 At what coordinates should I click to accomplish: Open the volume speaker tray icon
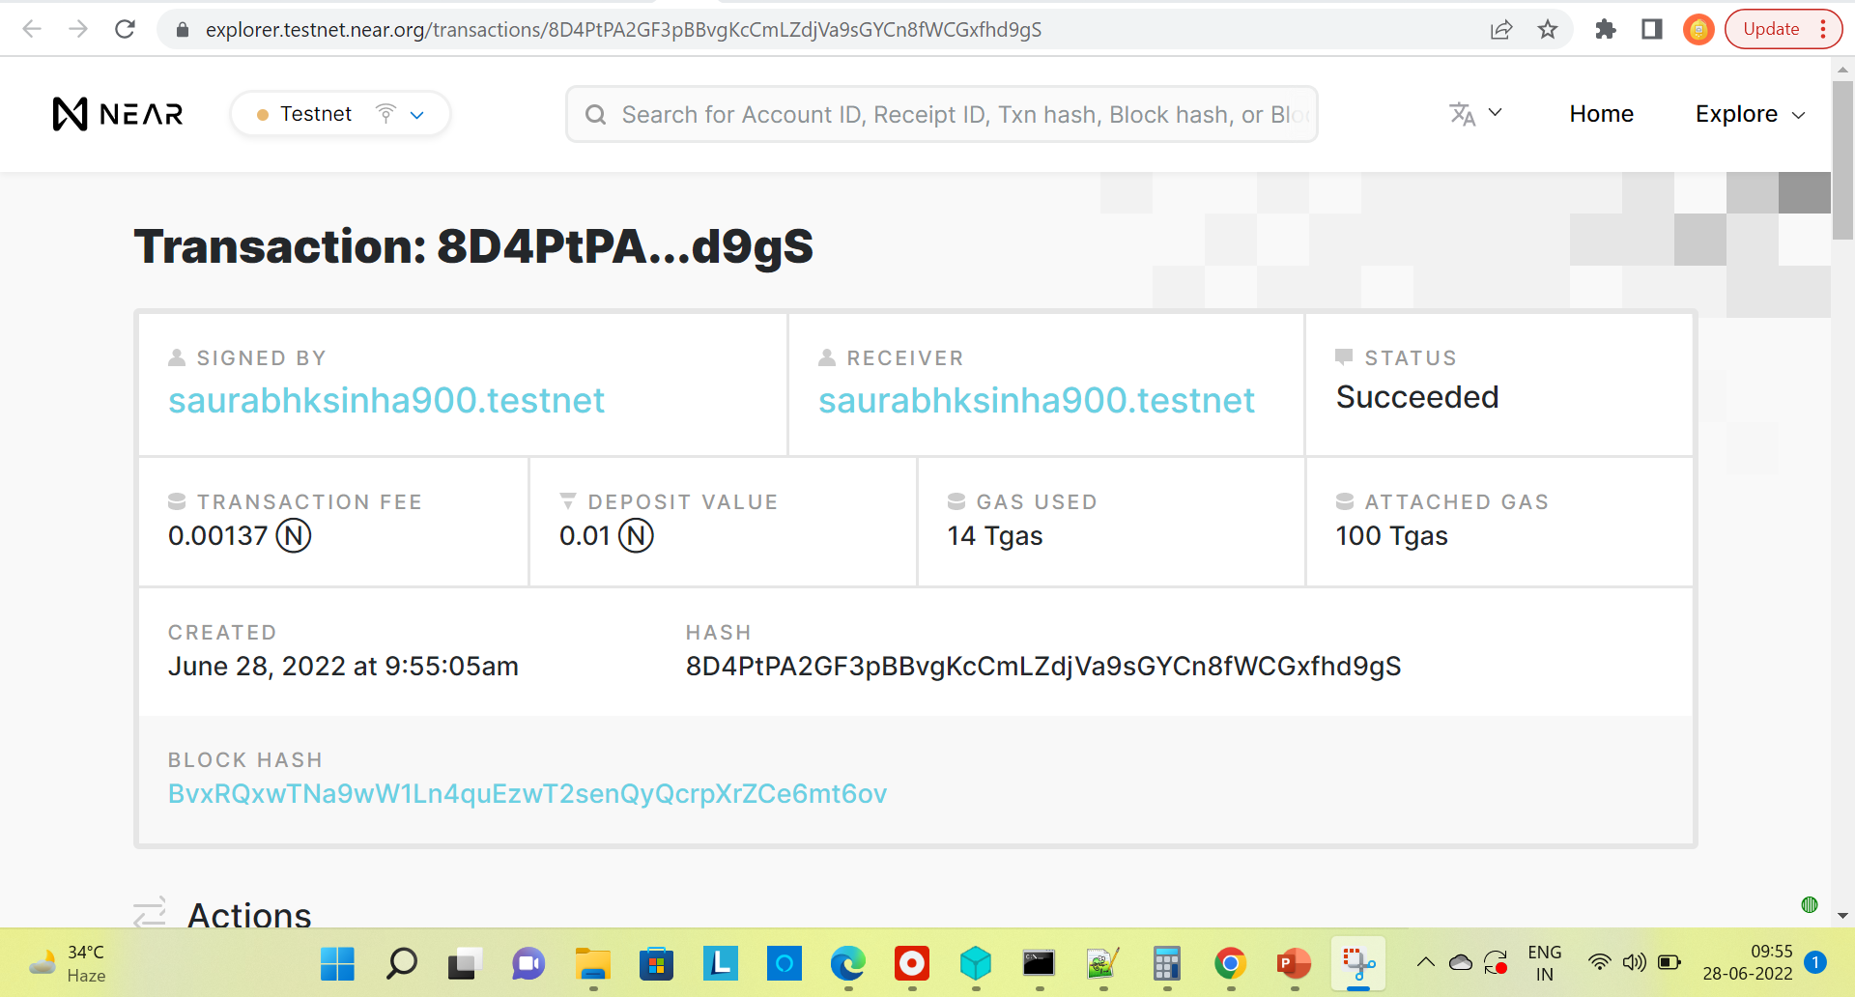click(1635, 962)
